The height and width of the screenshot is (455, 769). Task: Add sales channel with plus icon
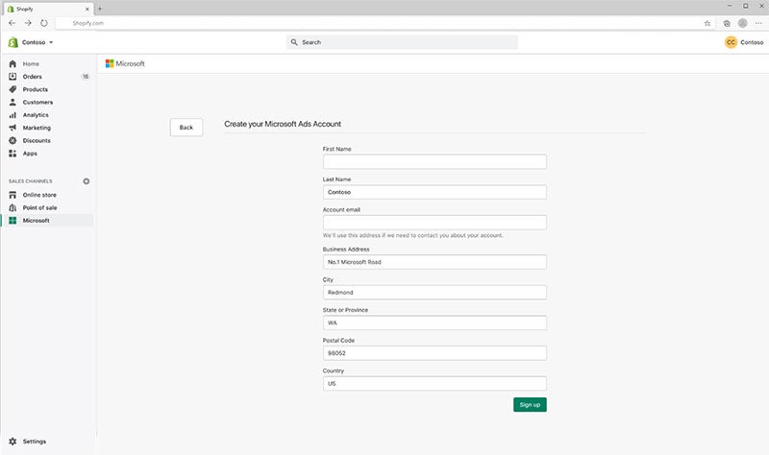click(87, 181)
